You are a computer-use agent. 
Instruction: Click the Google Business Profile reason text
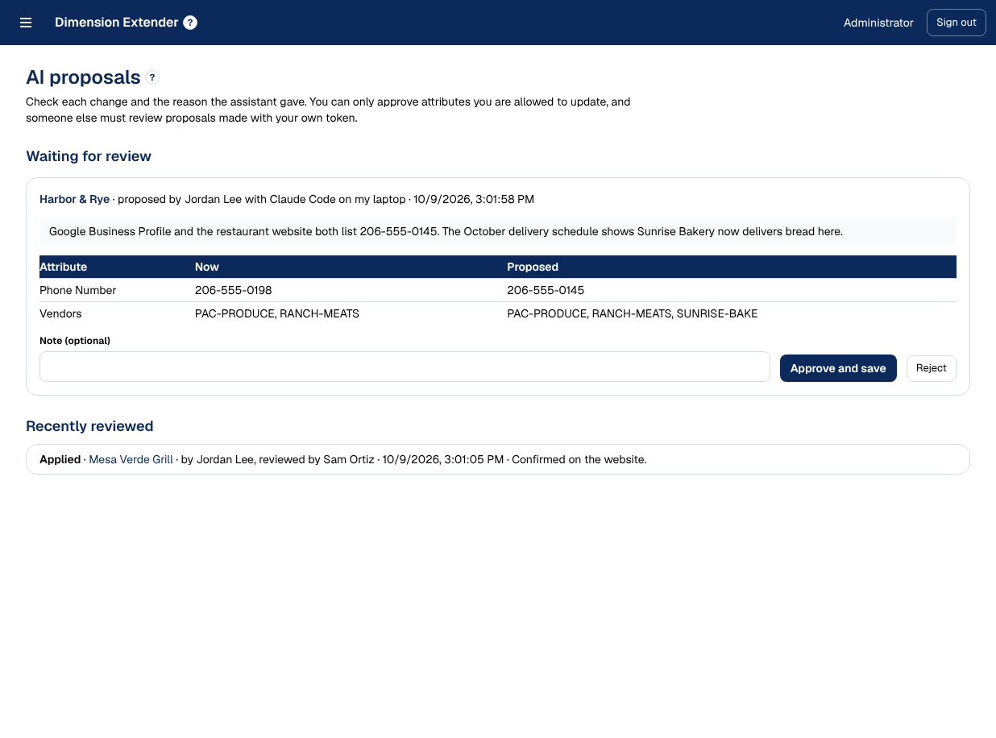pos(446,231)
